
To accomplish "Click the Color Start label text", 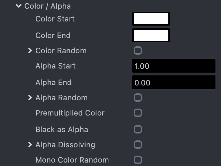I will pyautogui.click(x=55, y=19).
